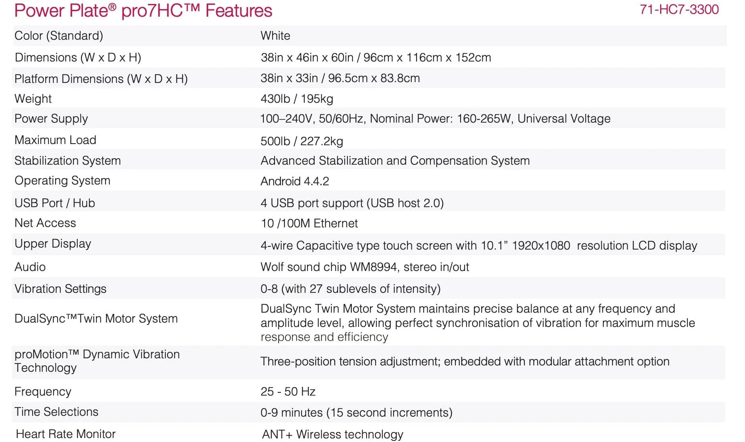Select the Vibration Settings label
This screenshot has width=745, height=442.
[x=60, y=289]
